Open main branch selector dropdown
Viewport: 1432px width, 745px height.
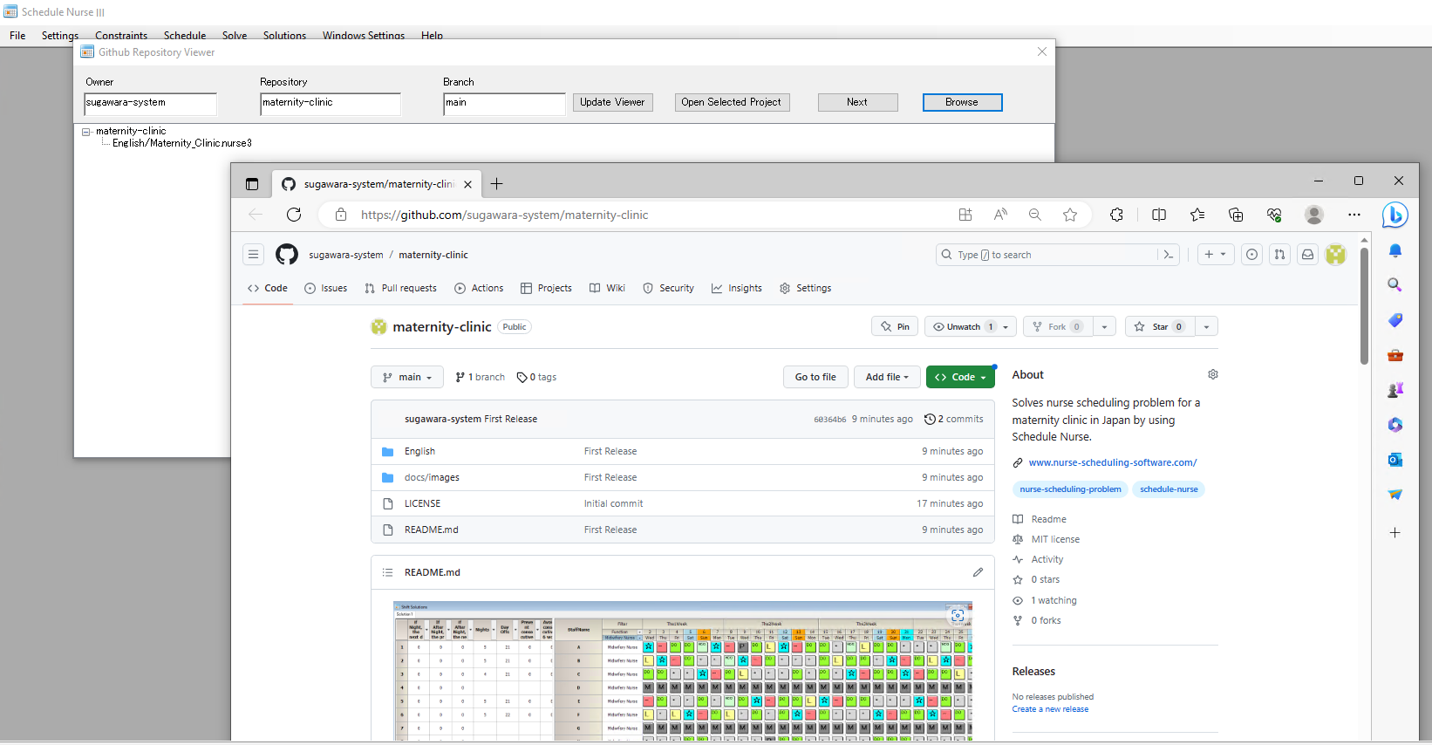click(407, 377)
